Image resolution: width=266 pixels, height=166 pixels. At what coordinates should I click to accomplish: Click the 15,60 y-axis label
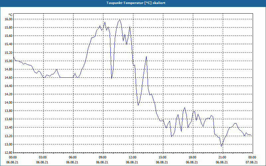9,36
